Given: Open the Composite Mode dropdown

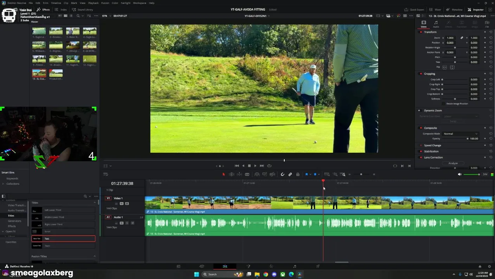Looking at the screenshot, I should (460, 134).
